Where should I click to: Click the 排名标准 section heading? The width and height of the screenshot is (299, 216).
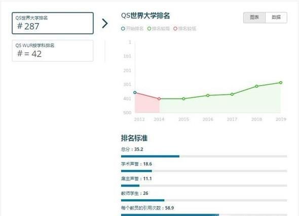(134, 138)
